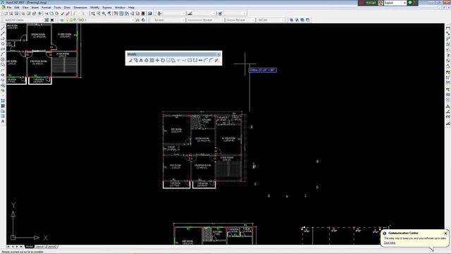Click the New drawing icon
This screenshot has height=254, width=451.
(x=6, y=13)
